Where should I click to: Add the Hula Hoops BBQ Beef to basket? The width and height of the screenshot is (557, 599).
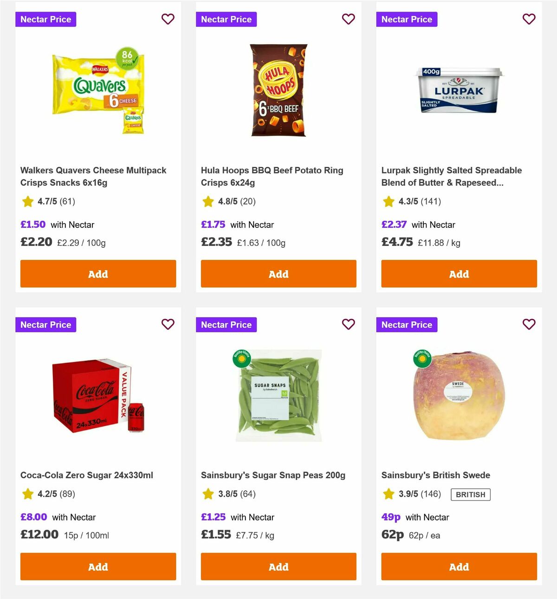coord(278,274)
